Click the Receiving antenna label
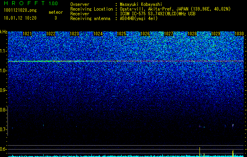Viewport: 247px width, 157px height. (90, 18)
